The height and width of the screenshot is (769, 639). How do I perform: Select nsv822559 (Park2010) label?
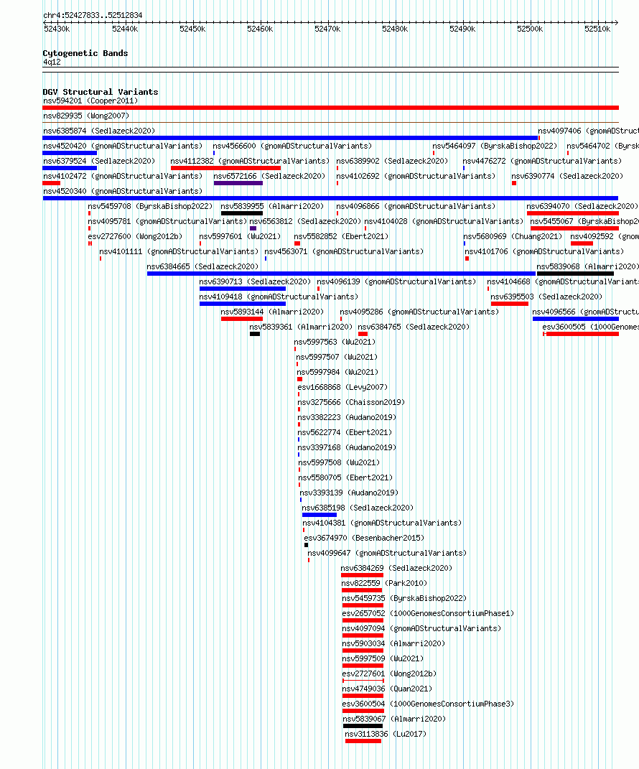click(385, 583)
